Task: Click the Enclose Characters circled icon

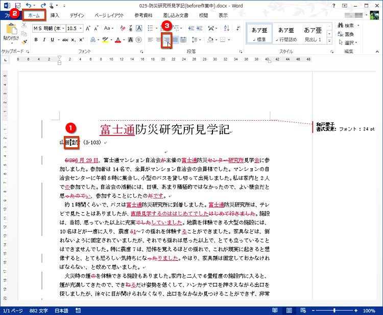Action: tap(139, 39)
